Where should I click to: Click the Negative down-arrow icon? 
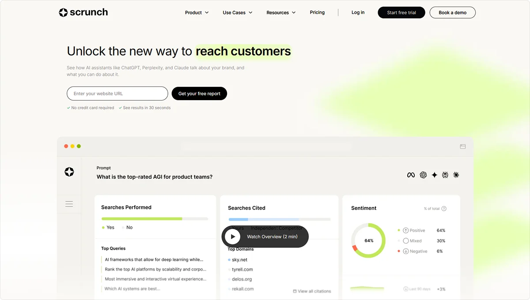tap(406, 251)
